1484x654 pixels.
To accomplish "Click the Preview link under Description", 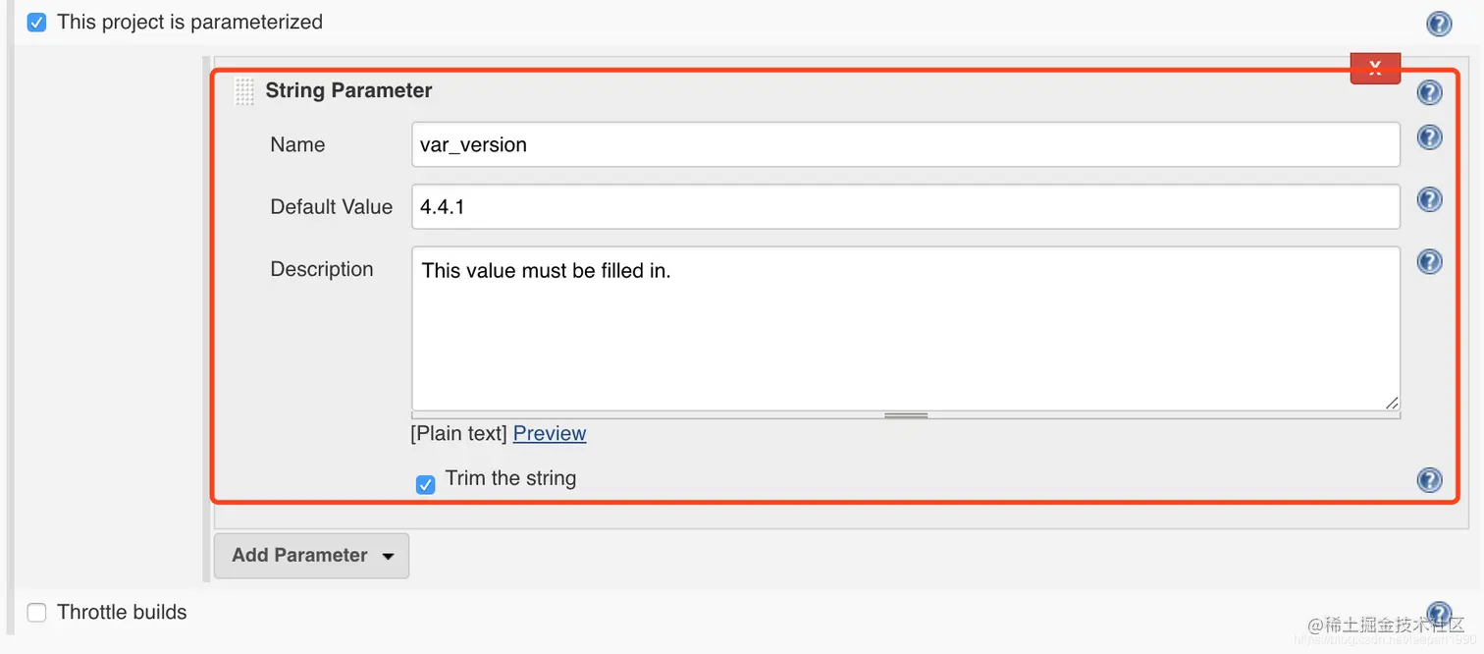I will [550, 433].
